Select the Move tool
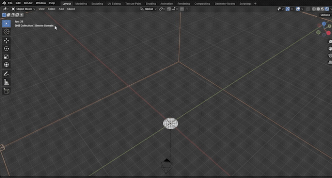The image size is (332, 178). (x=7, y=40)
